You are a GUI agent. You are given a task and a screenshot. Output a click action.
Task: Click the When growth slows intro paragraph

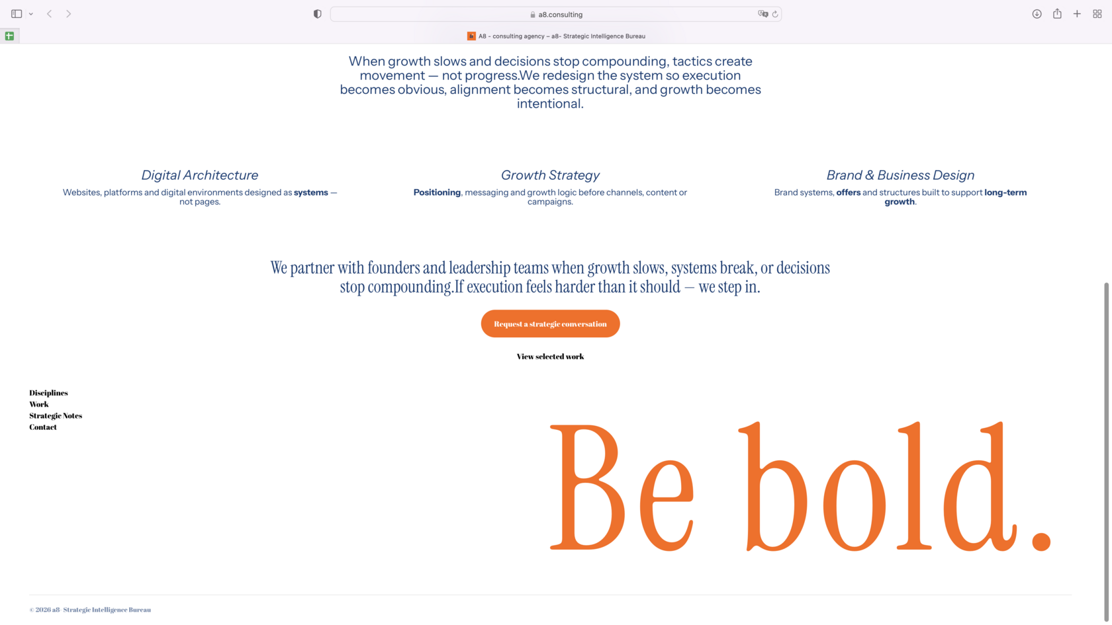550,82
